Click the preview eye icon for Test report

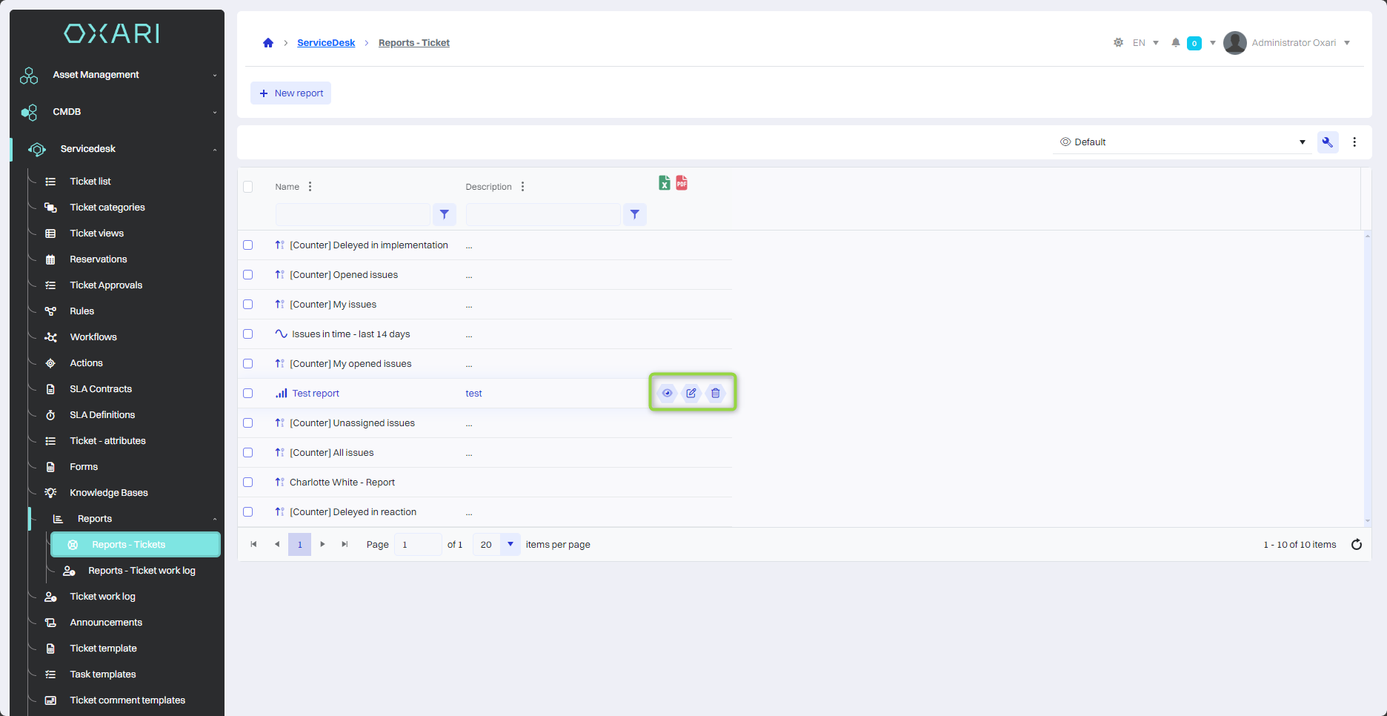point(667,393)
